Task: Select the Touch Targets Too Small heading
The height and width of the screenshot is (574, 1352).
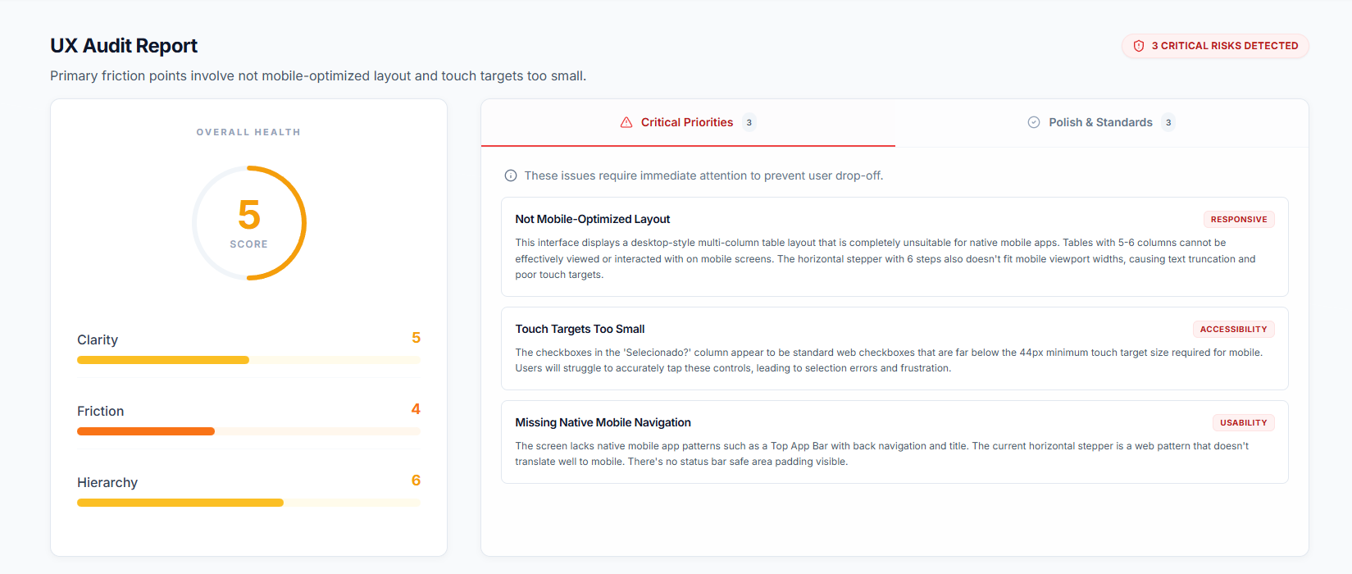Action: click(x=580, y=329)
